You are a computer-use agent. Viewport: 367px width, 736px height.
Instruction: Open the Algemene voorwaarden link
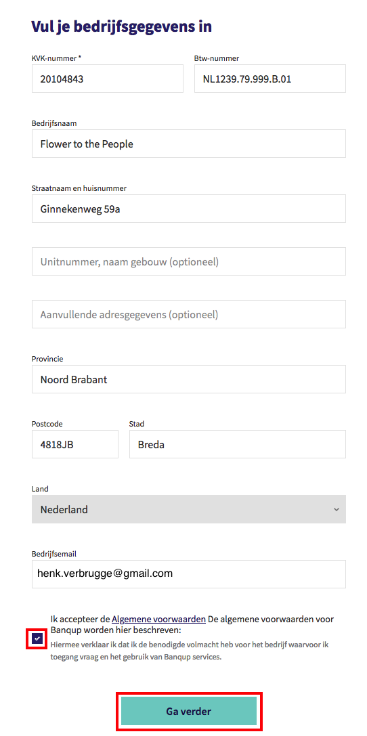pos(158,619)
